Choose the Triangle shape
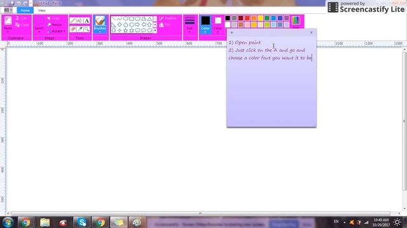The image size is (407, 228). [149, 19]
